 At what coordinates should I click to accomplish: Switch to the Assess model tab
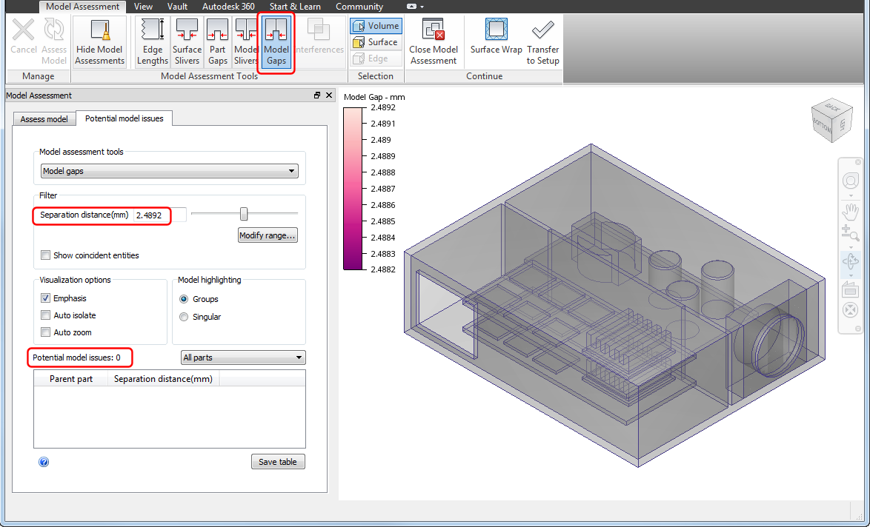[44, 119]
